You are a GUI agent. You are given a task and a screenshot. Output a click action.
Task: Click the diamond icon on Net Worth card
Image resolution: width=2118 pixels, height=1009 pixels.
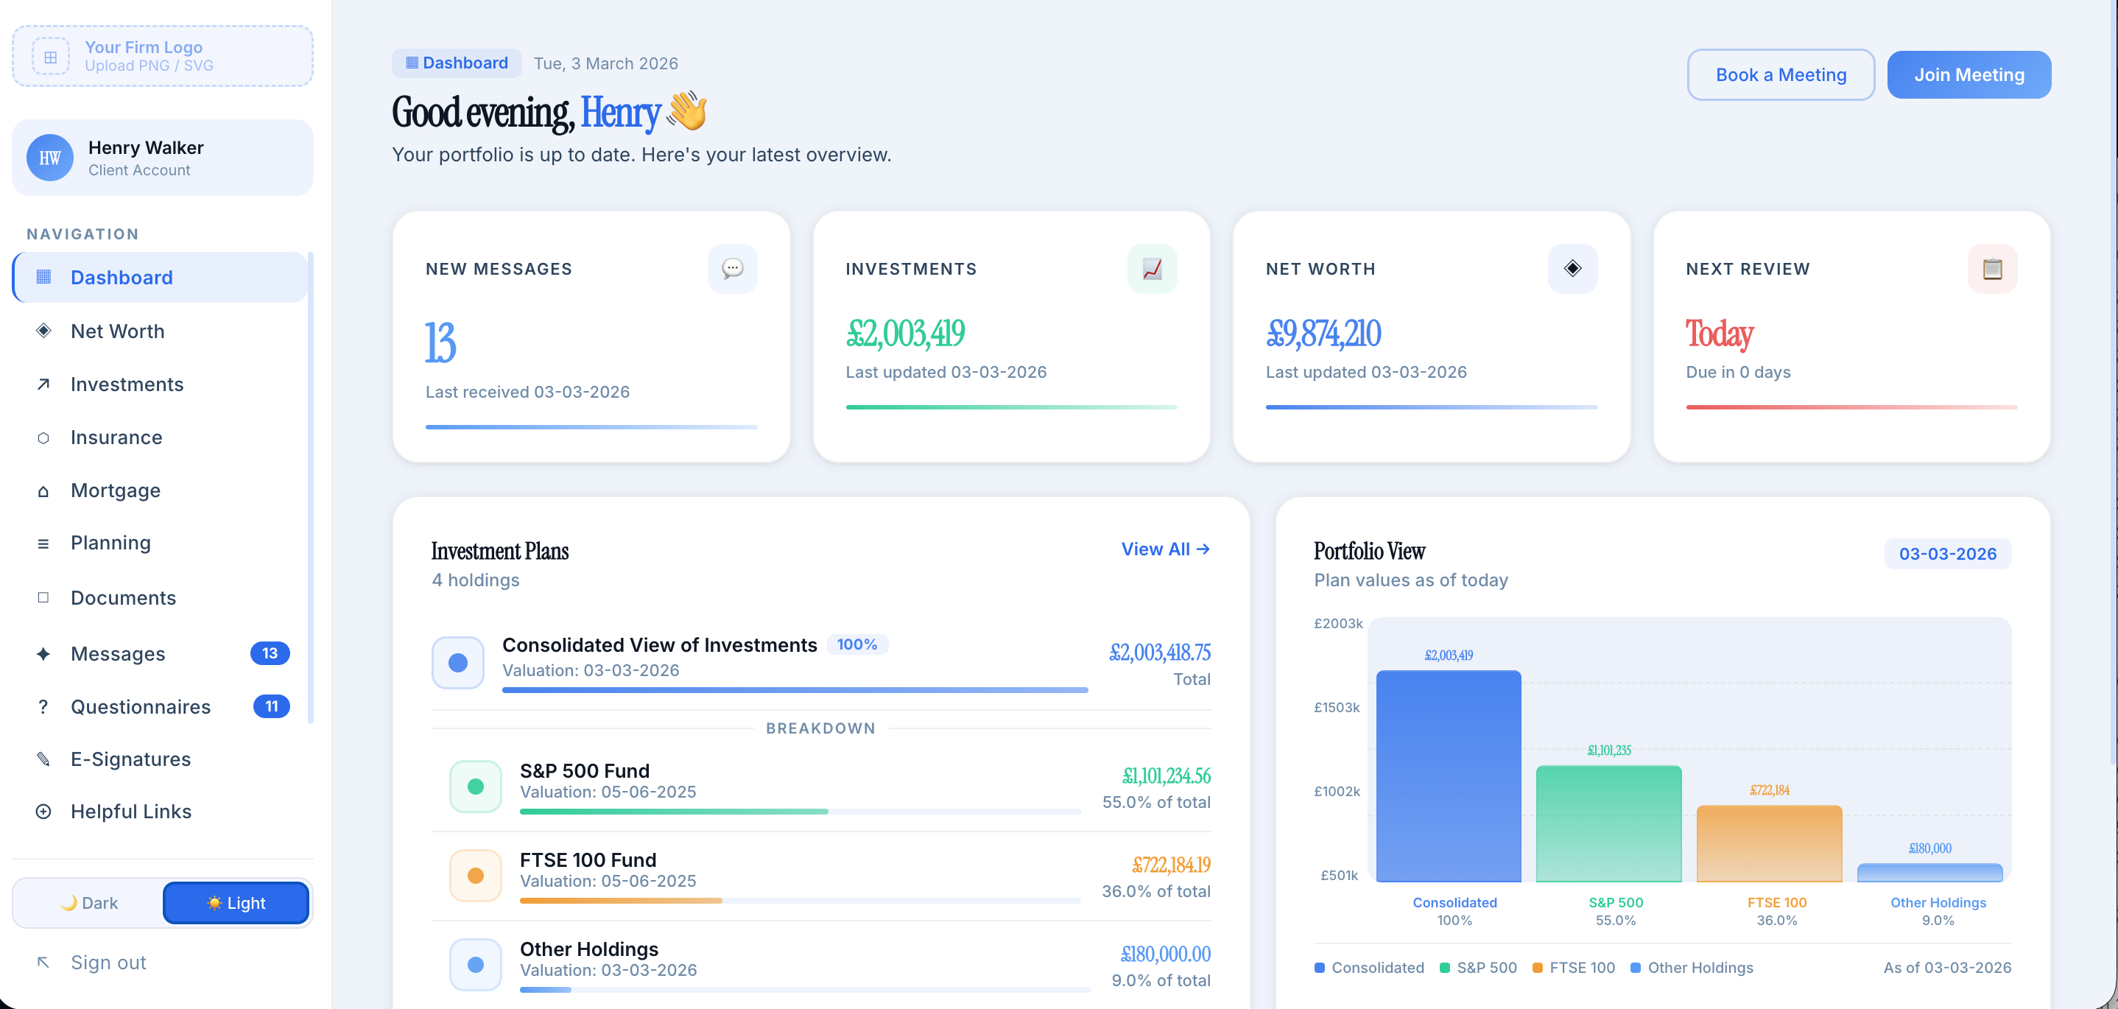[1572, 268]
